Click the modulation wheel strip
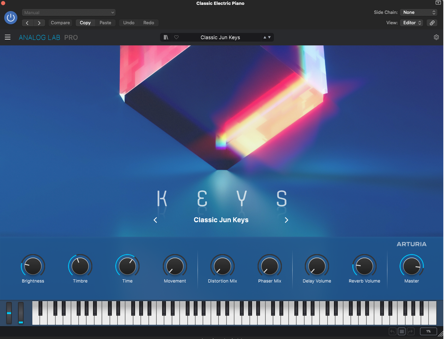Viewport: 444px width, 339px height. coord(21,313)
